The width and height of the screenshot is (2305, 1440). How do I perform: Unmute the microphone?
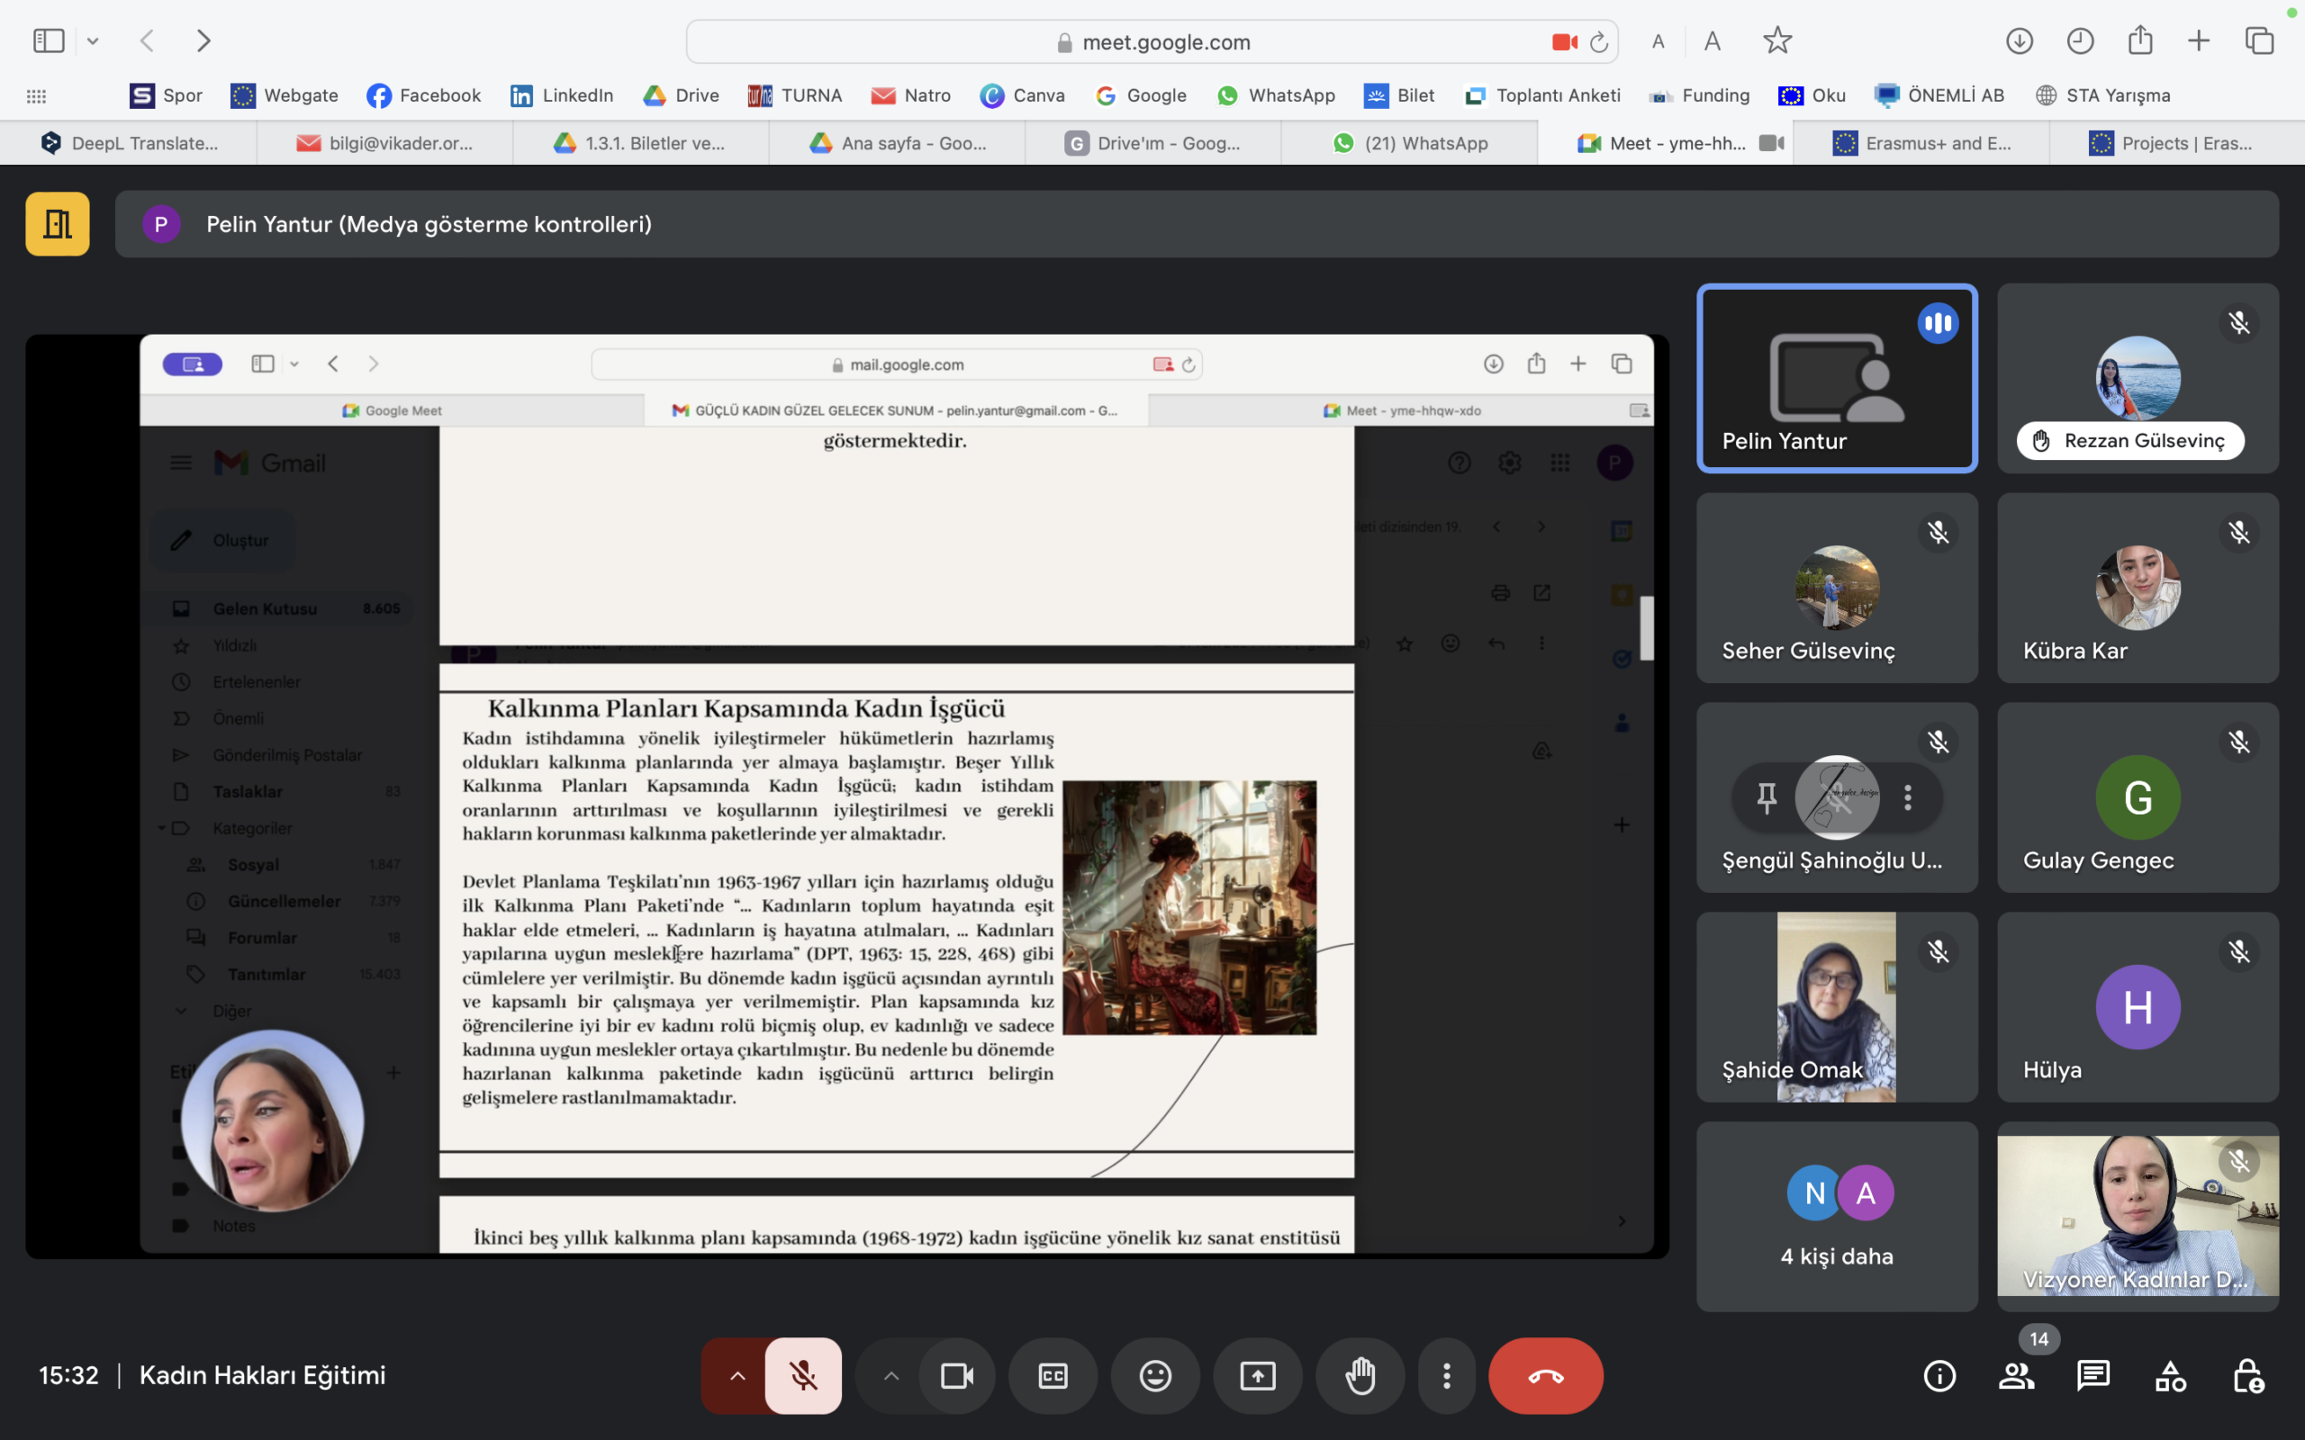click(x=803, y=1375)
